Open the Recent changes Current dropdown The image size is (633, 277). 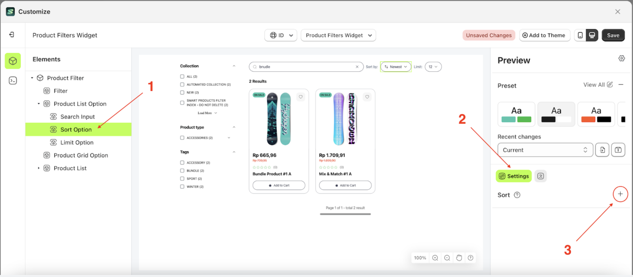545,150
